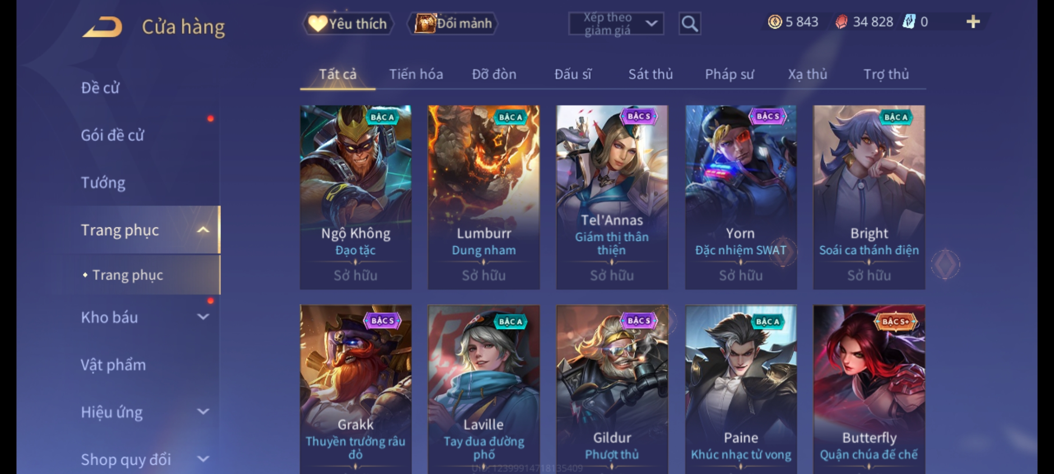Screen dimensions: 1054x474
Task: Go to Tướng in the sidebar
Action: pyautogui.click(x=103, y=183)
